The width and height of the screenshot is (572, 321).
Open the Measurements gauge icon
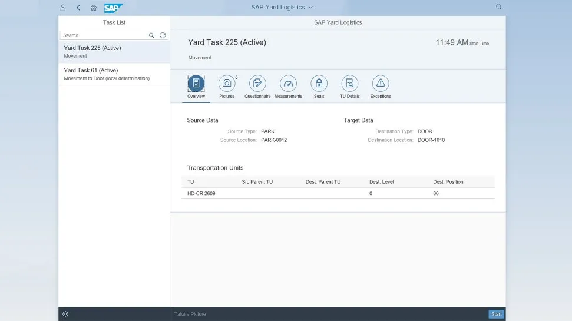click(x=288, y=84)
